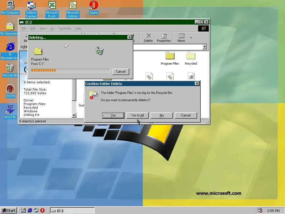285x214 pixels.
Task: Open the Go menu
Action: (52, 28)
